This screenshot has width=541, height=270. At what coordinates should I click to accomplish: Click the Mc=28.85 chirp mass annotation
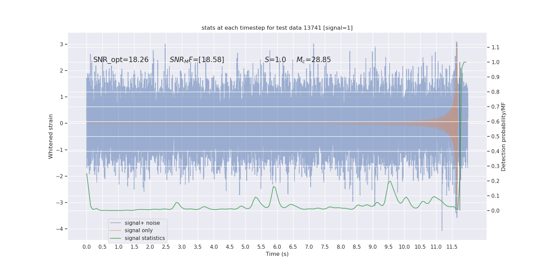click(313, 60)
